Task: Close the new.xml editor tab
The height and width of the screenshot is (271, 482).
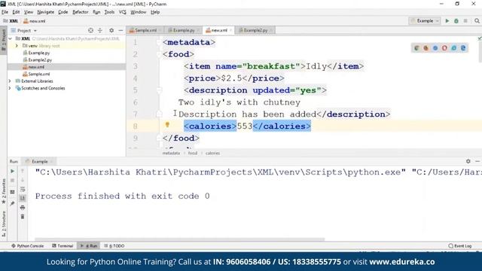Action: [231, 30]
